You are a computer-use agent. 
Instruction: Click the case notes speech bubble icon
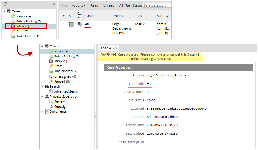coord(79,24)
